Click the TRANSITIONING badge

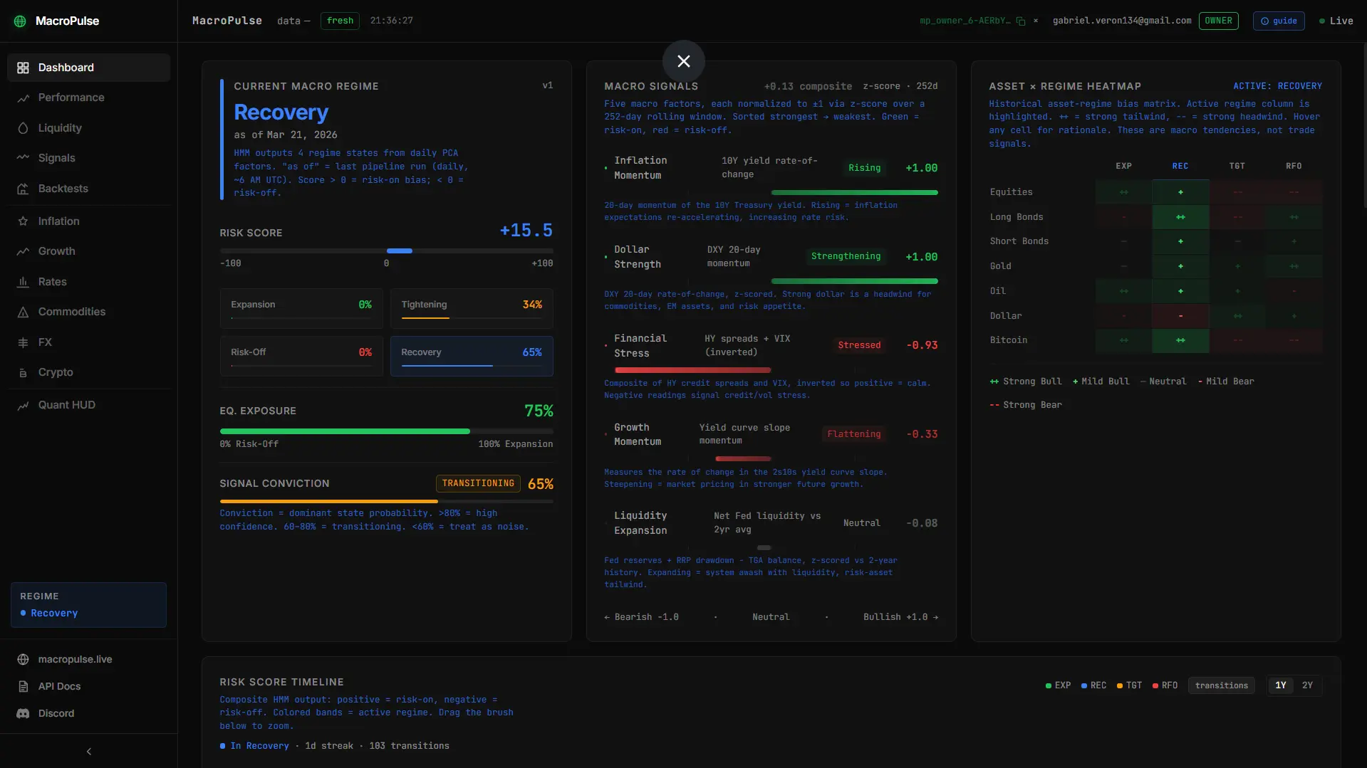[478, 483]
